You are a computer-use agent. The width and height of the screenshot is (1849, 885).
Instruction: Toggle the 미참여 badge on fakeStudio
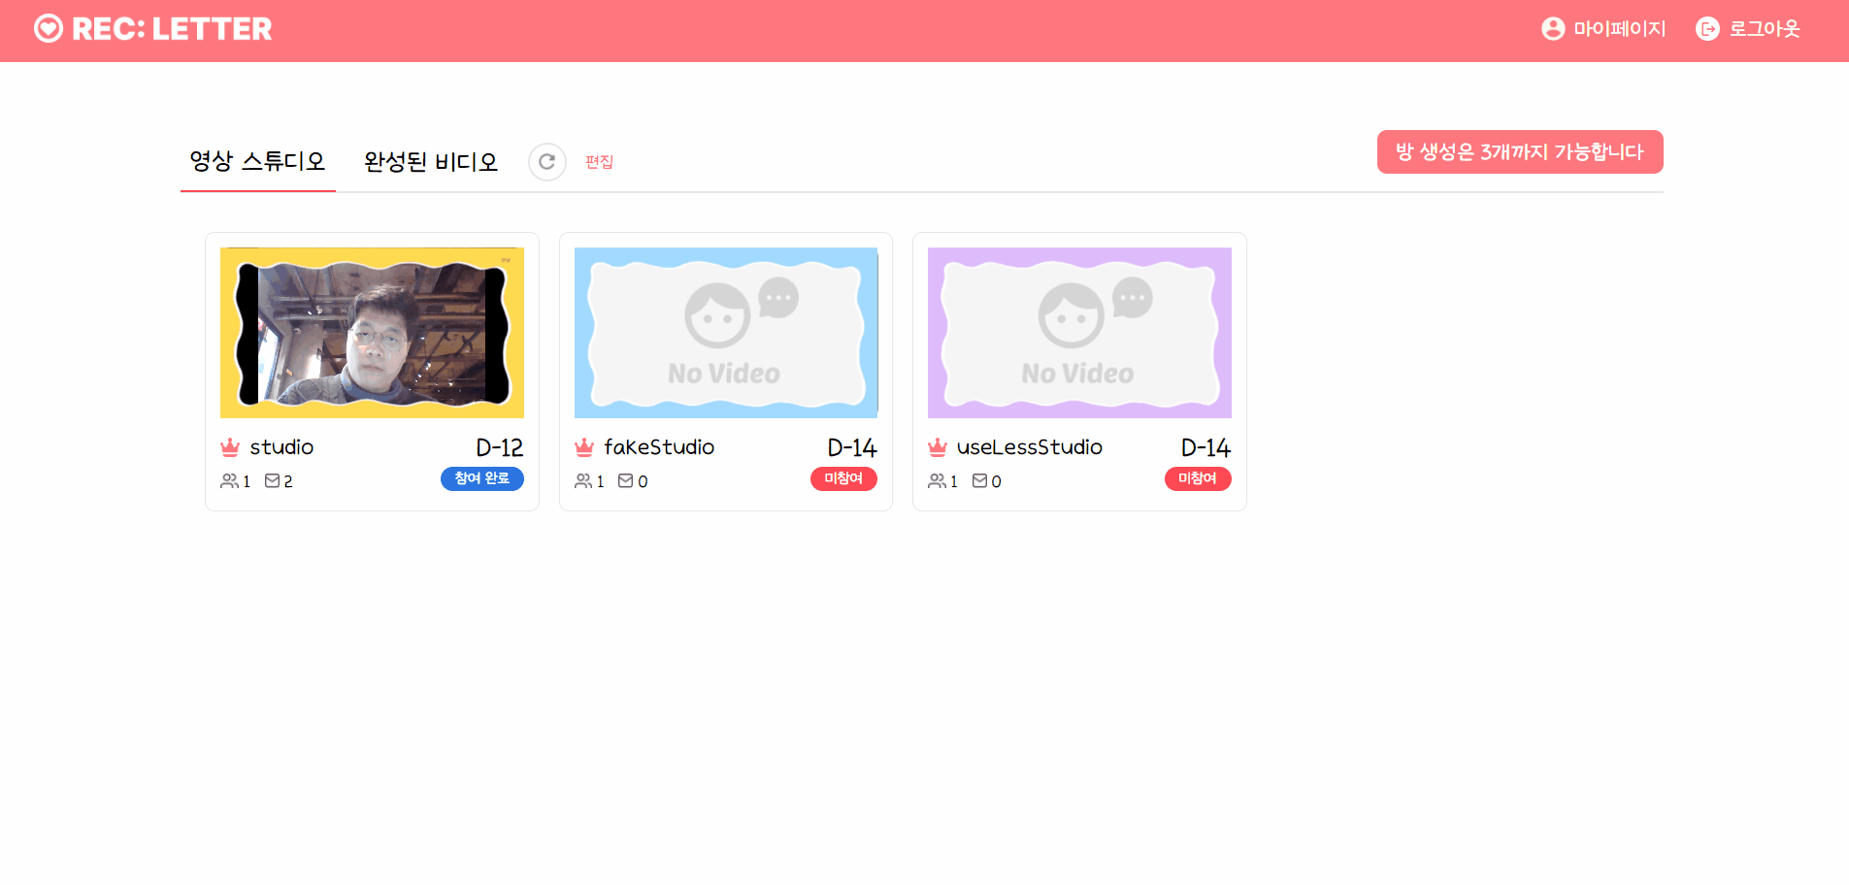843,478
